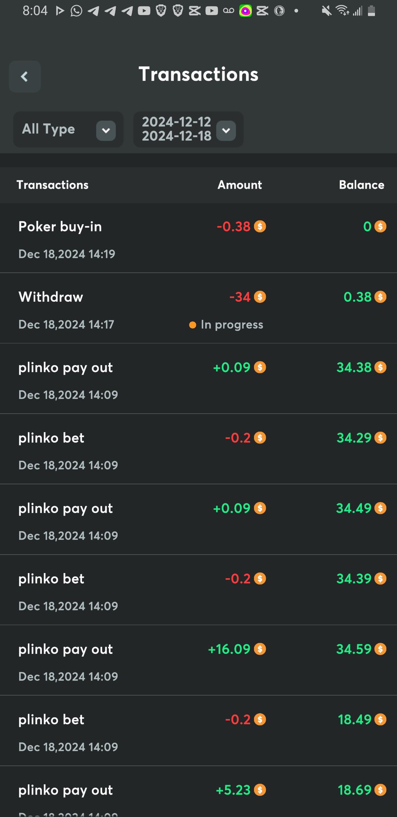Viewport: 397px width, 817px height.
Task: Tap the WhatsApp notification icon
Action: click(76, 11)
